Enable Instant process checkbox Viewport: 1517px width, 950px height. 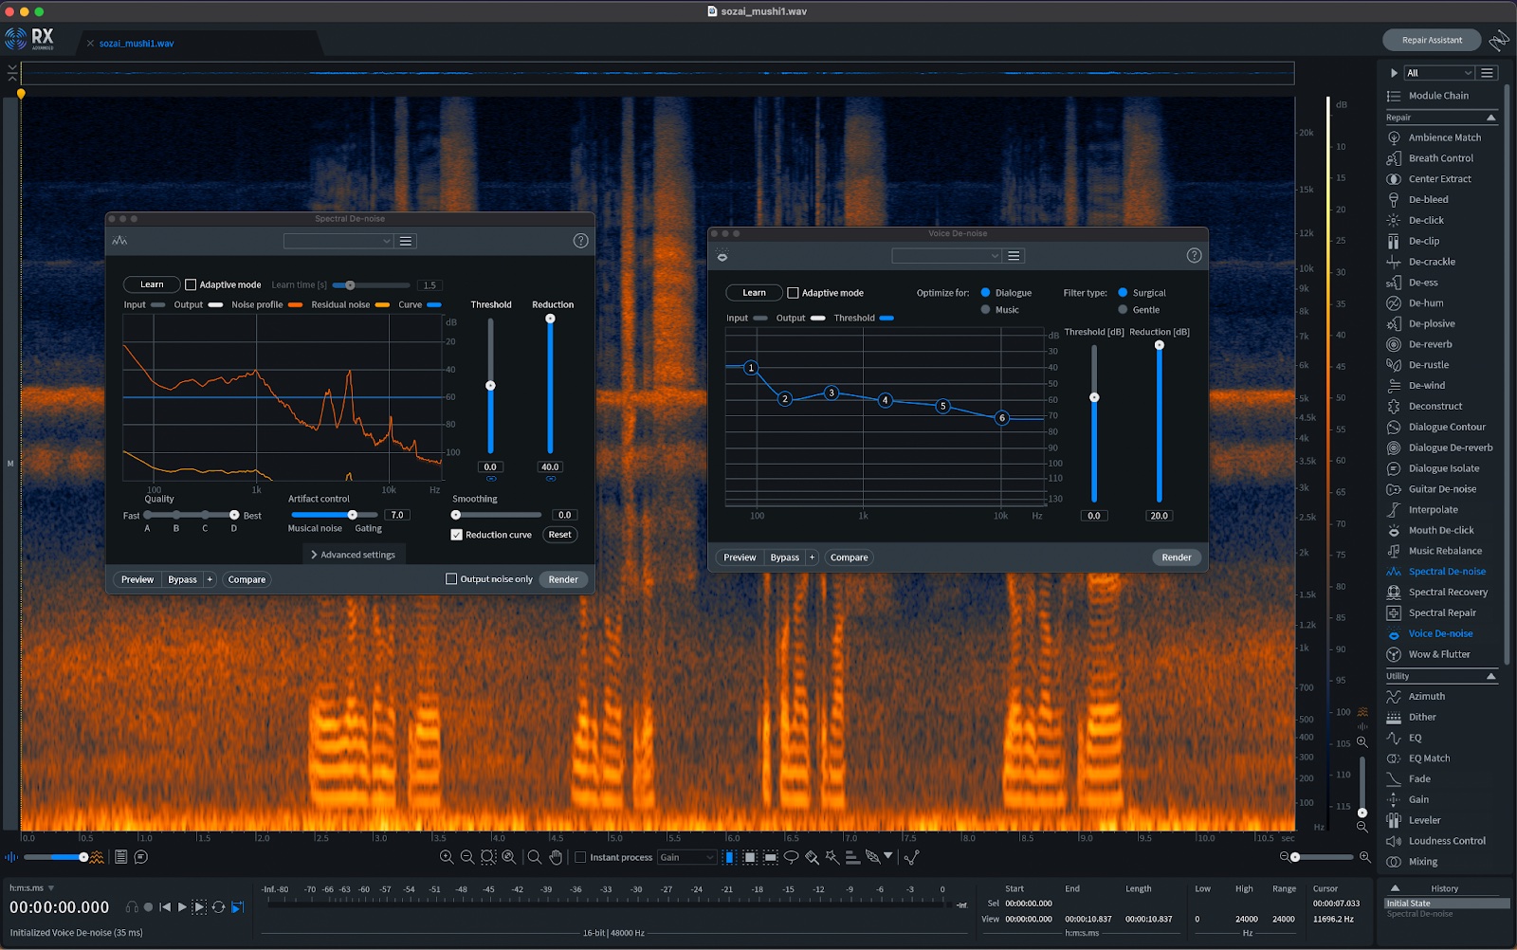(x=581, y=857)
